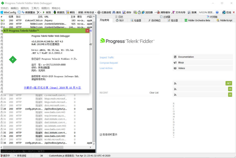236x158 pixels.
Task: Click the Inspect Traffic link
Action: (x=107, y=57)
